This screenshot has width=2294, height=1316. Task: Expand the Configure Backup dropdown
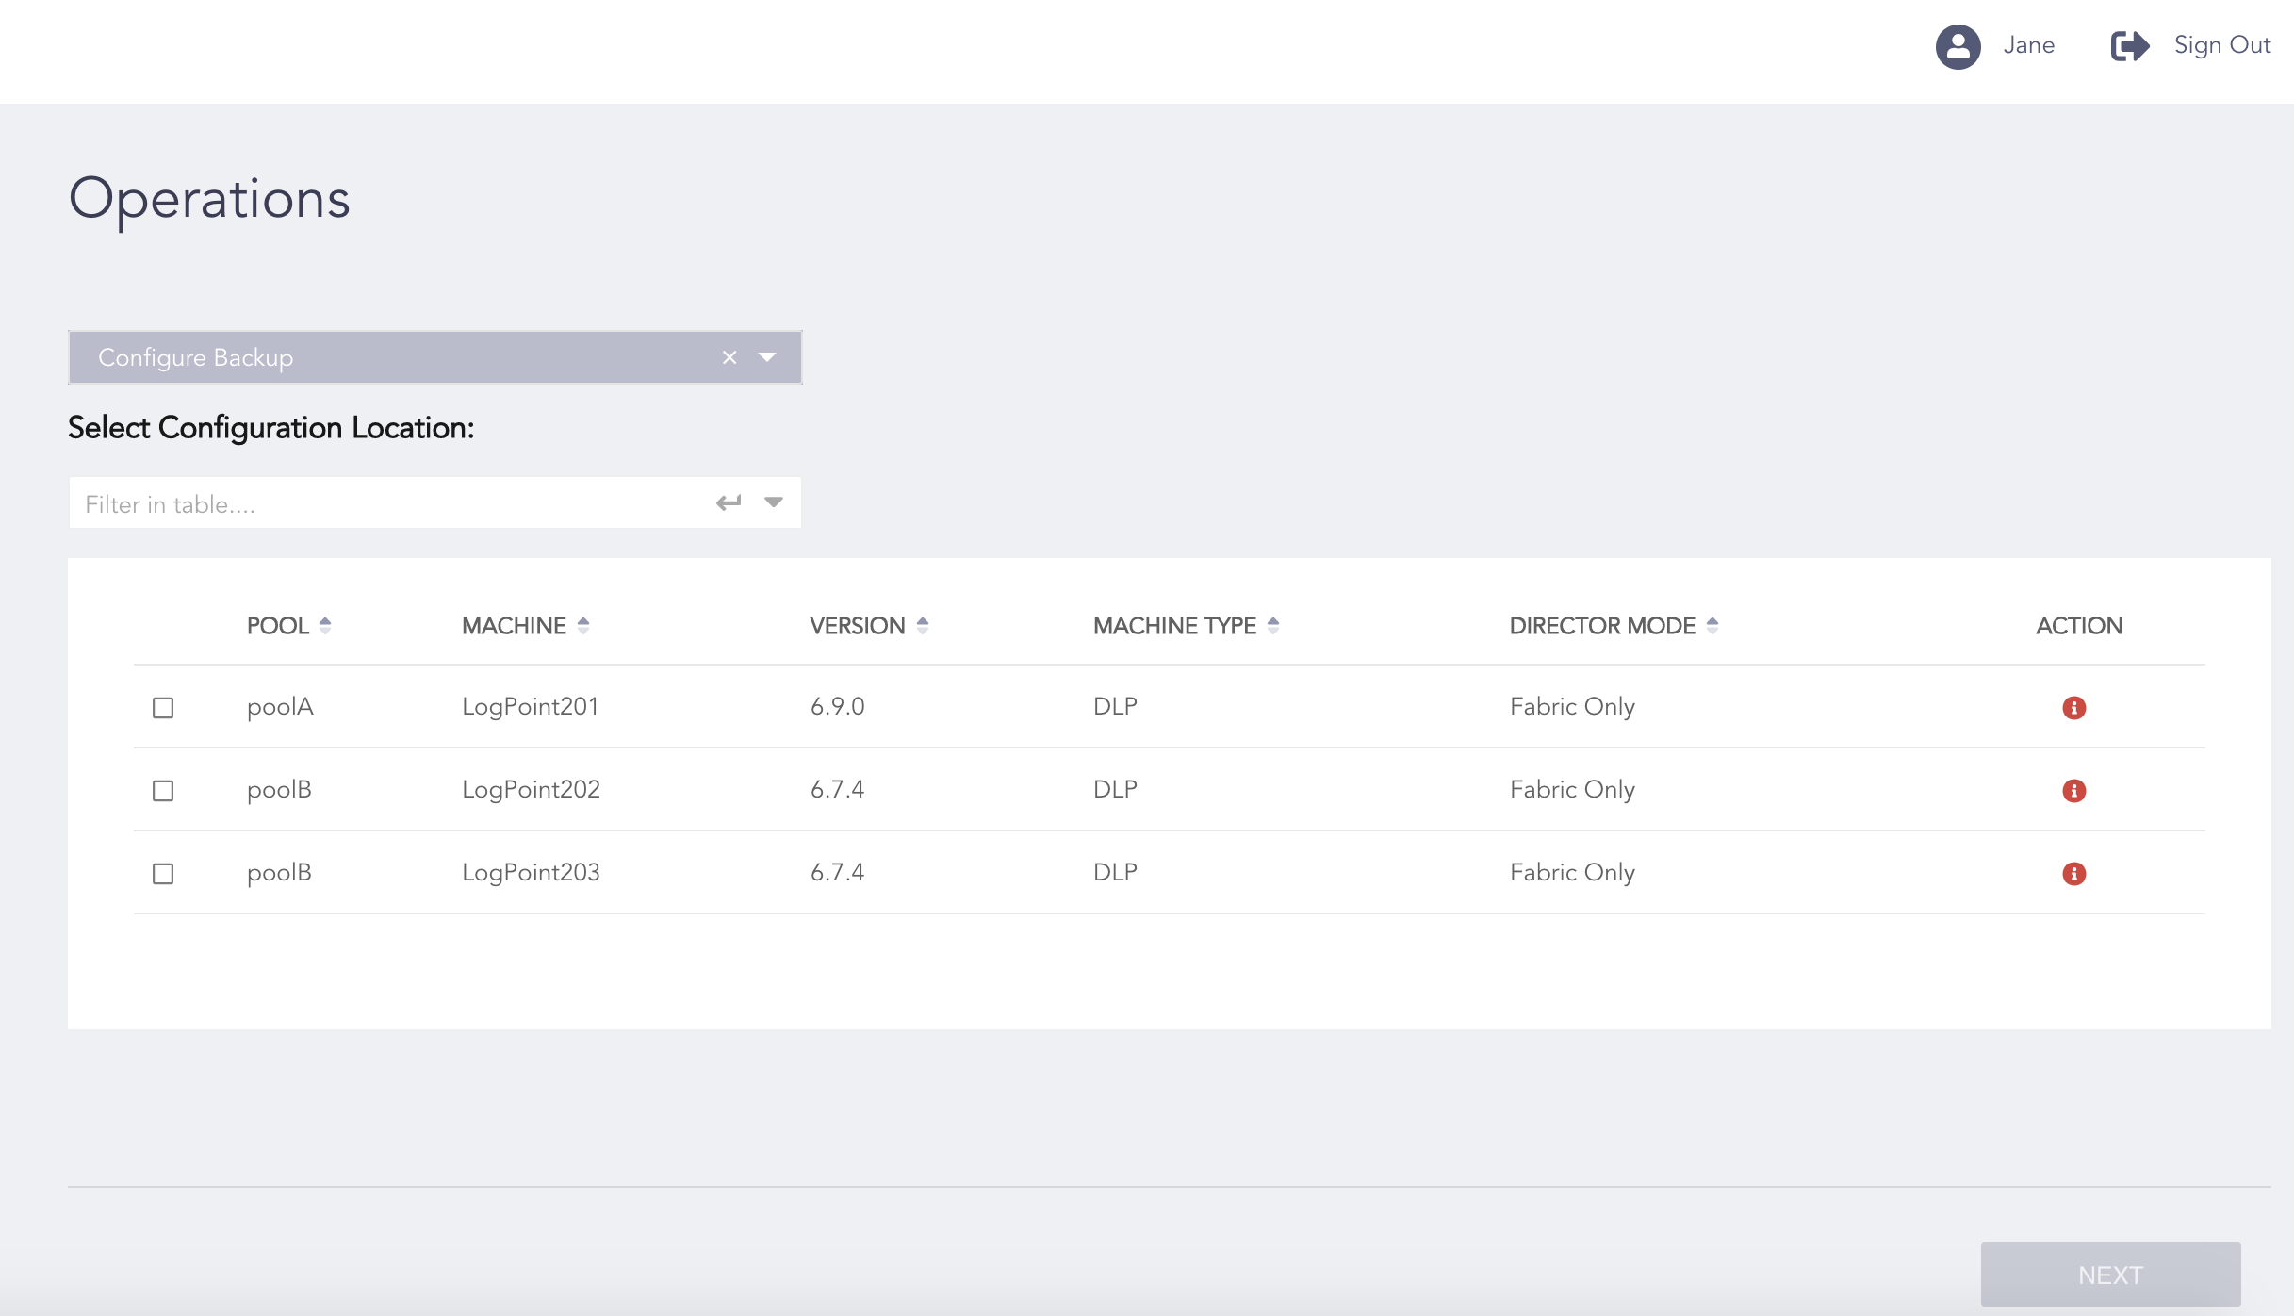[767, 357]
